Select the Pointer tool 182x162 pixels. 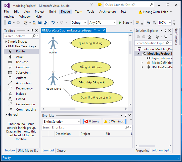(x=21, y=51)
